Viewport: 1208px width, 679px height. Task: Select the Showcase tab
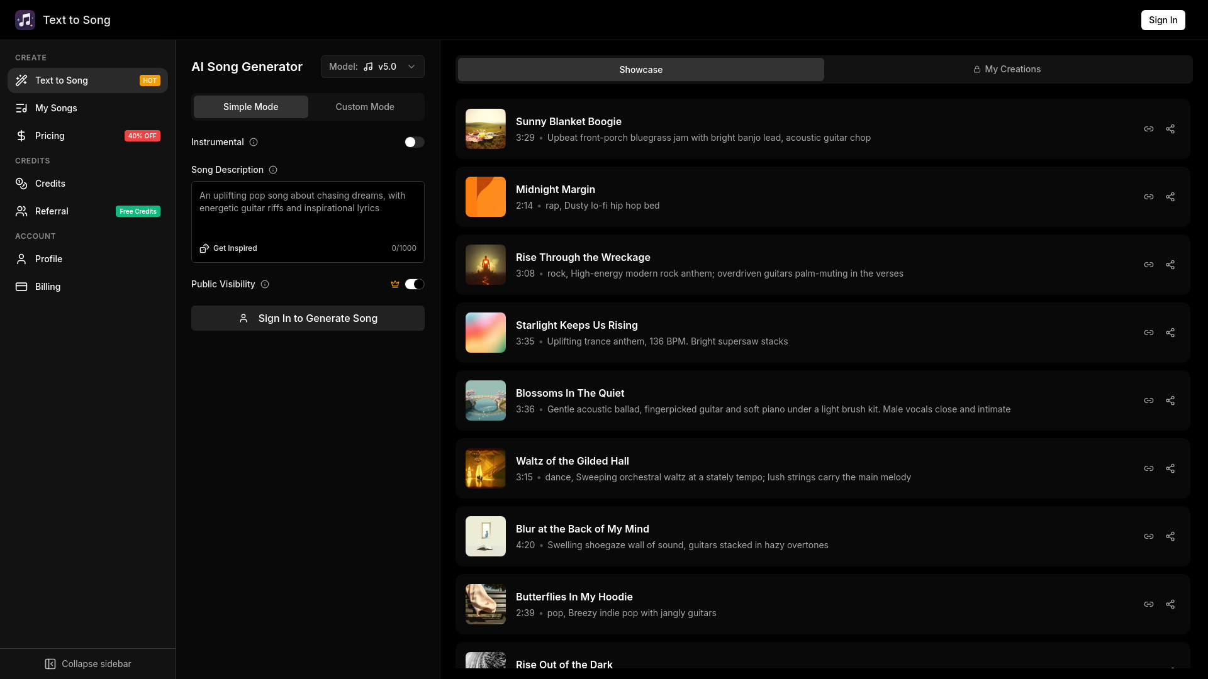[640, 70]
